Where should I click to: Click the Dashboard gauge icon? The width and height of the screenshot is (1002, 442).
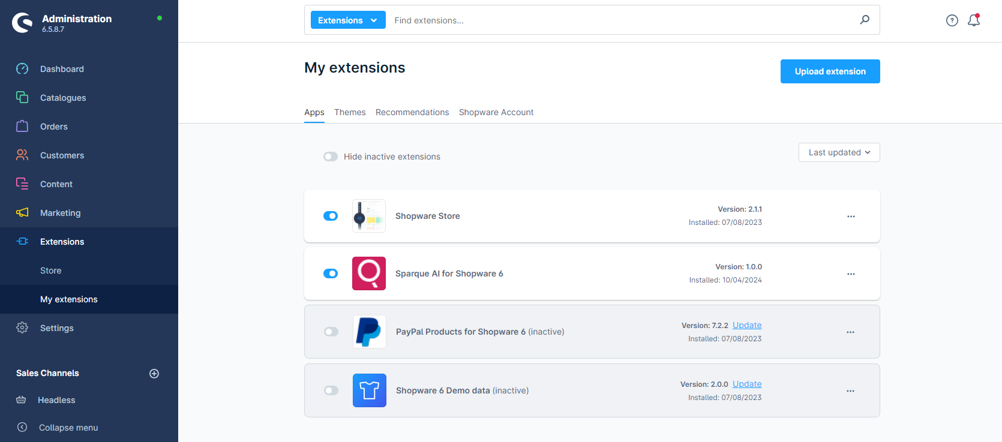22,68
